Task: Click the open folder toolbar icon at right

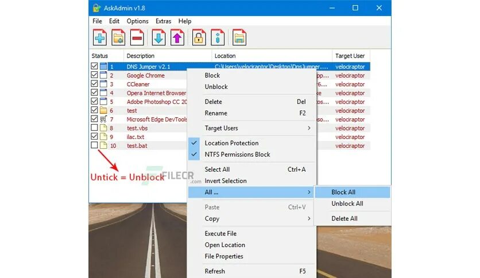Action: tap(239, 38)
